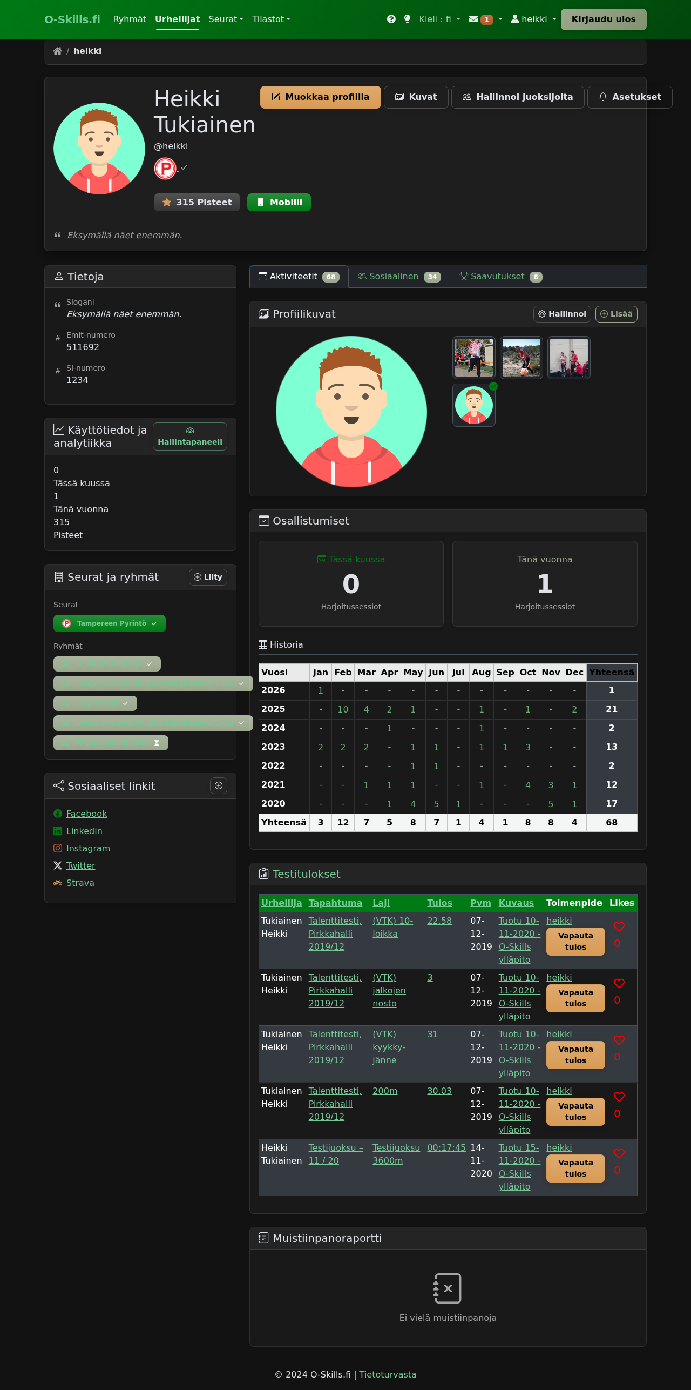This screenshot has width=691, height=1390.
Task: Click the Seurat ja ryhmät building icon
Action: pyautogui.click(x=59, y=577)
